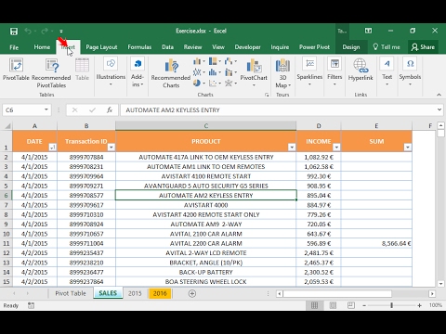Click the Save icon in the quick access toolbar
The image size is (446, 334).
tap(14, 32)
